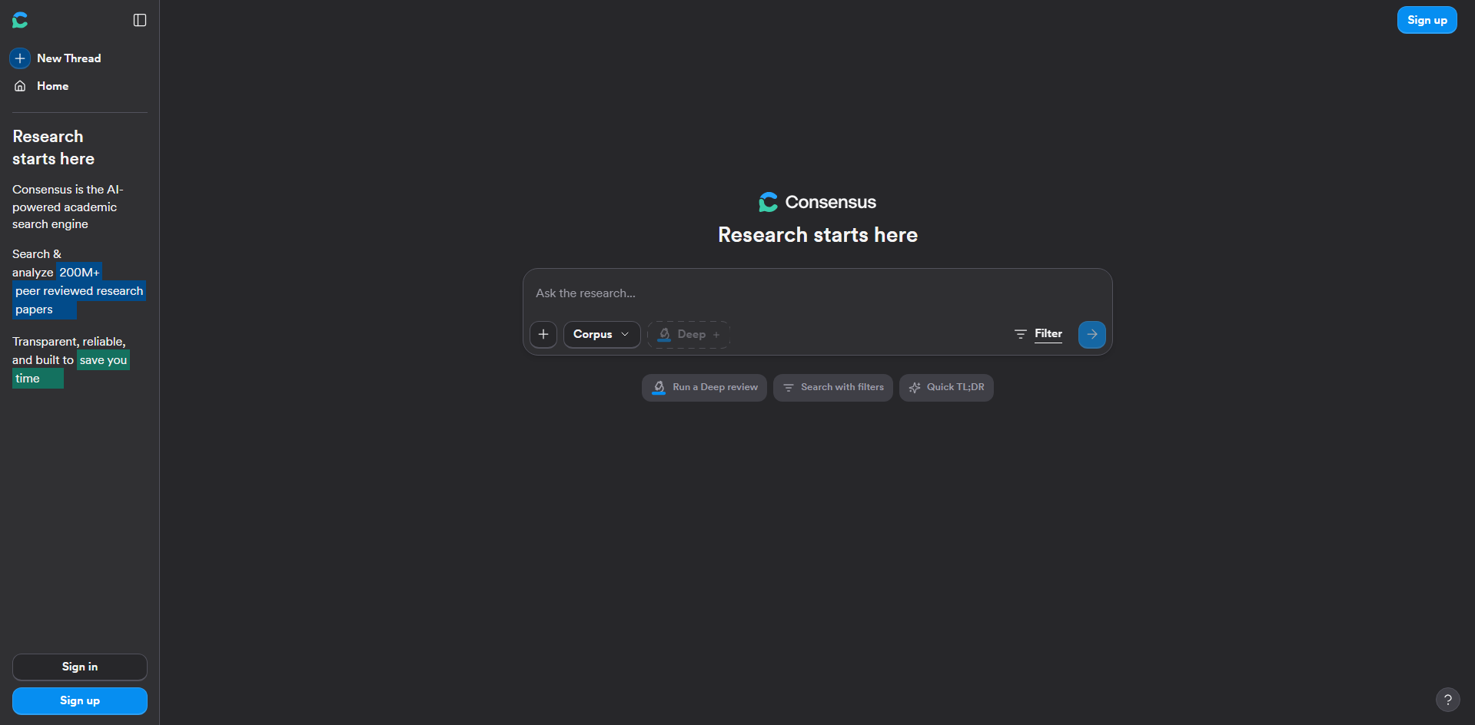Viewport: 1475px width, 725px height.
Task: Go to Home in the sidebar
Action: [42, 86]
